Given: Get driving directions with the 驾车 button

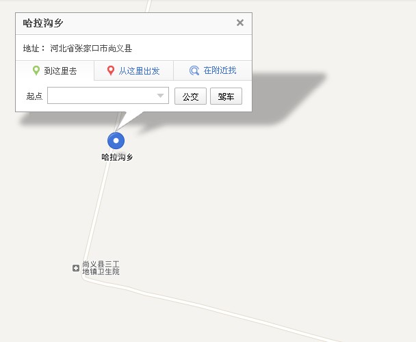Looking at the screenshot, I should (226, 96).
